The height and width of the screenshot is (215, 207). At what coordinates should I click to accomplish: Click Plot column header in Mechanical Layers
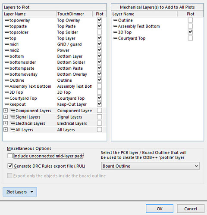coord(191,14)
